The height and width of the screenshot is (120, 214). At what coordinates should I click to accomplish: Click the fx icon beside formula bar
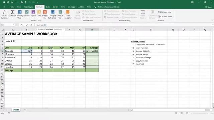pos(31,25)
